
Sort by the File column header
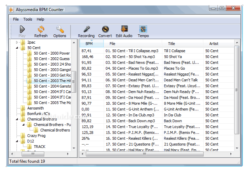[133, 44]
